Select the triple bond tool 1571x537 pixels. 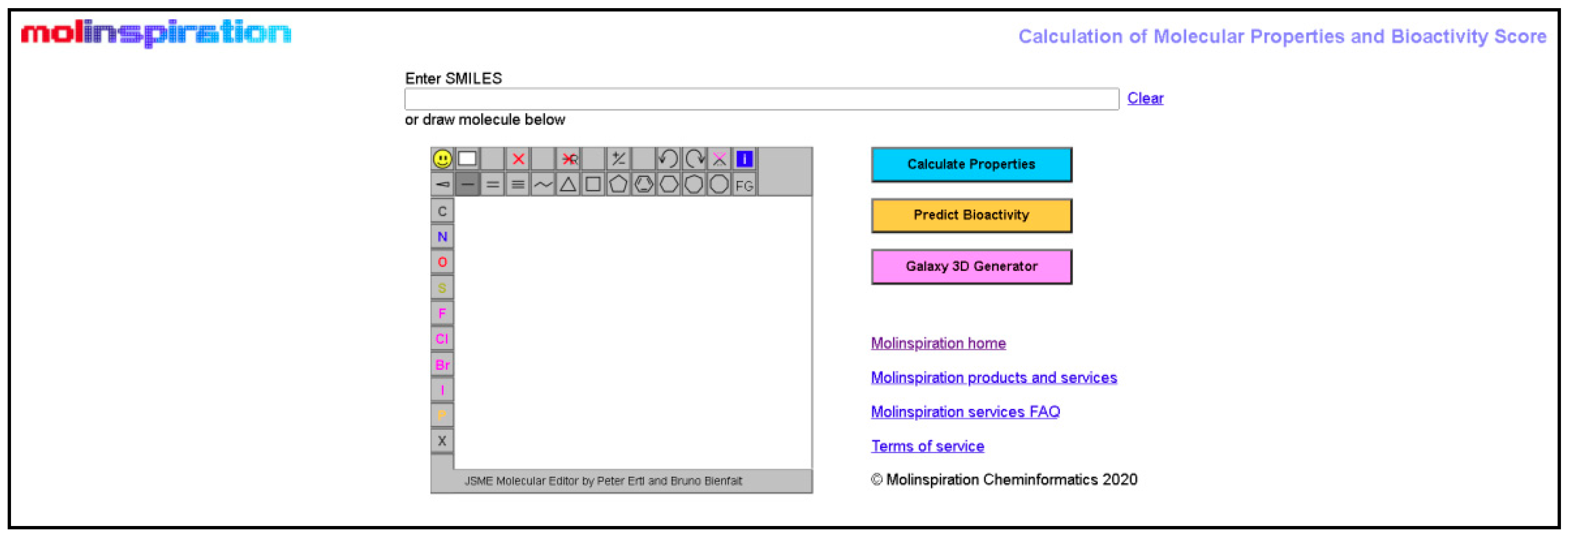pos(518,184)
